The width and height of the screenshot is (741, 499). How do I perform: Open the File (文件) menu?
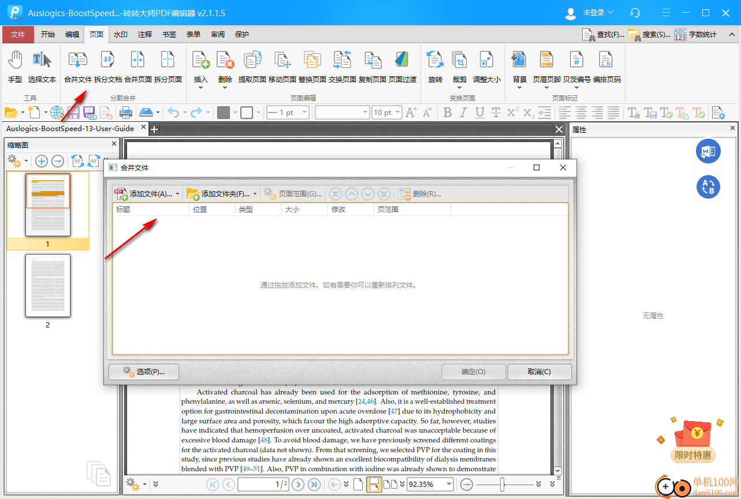tap(18, 35)
